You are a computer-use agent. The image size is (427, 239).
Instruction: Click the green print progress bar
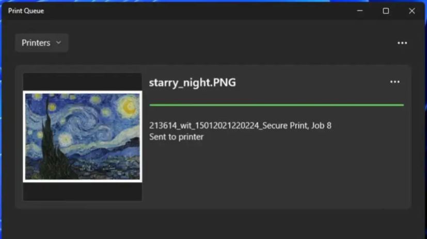tap(276, 105)
